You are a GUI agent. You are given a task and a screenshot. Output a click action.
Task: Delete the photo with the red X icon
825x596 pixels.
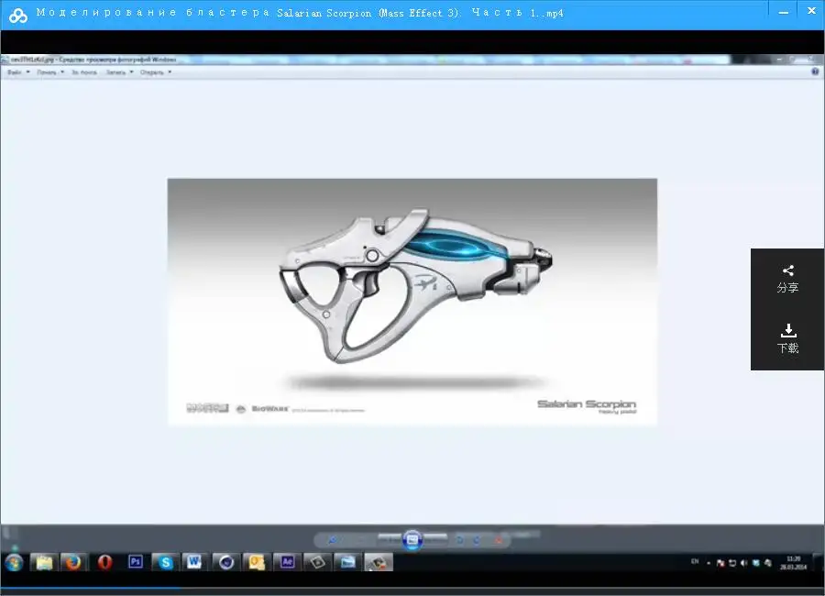tap(499, 540)
